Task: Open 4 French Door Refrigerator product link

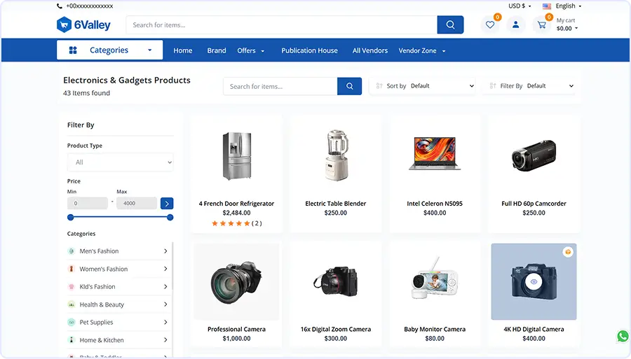Action: [x=236, y=204]
